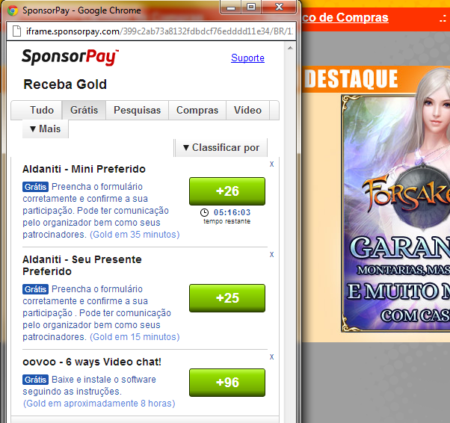Open the Suporte link
450x423 pixels.
point(247,58)
